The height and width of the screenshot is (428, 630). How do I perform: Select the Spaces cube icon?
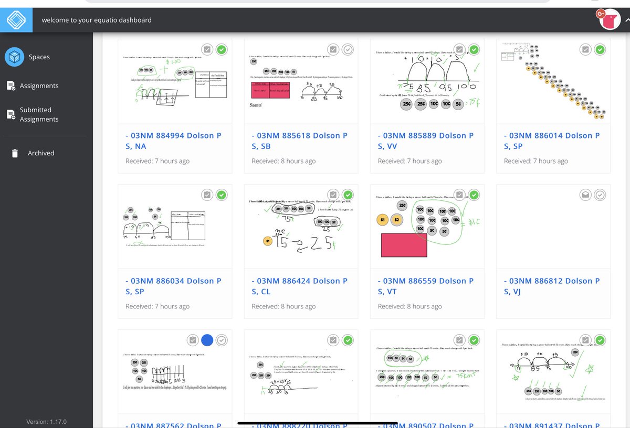(x=14, y=57)
